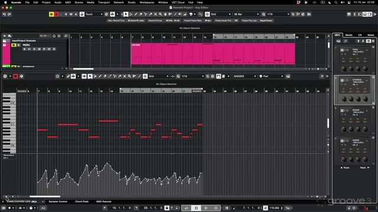Open the Transport menu
The height and width of the screenshot is (212, 378).
click(104, 2)
